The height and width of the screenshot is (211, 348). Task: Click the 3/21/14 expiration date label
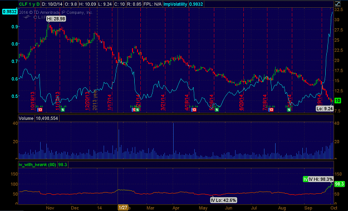[163, 102]
